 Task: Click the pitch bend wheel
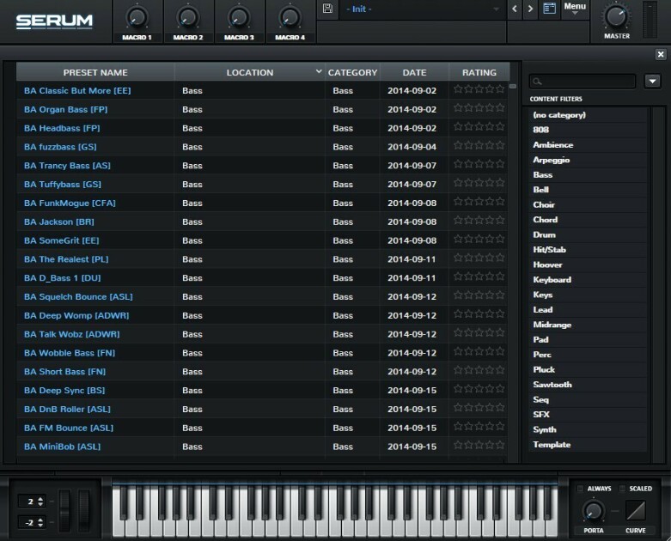64,511
